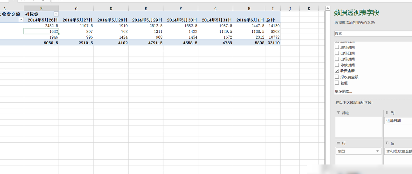Select the 2014年5月29日 date header cell

(146, 20)
